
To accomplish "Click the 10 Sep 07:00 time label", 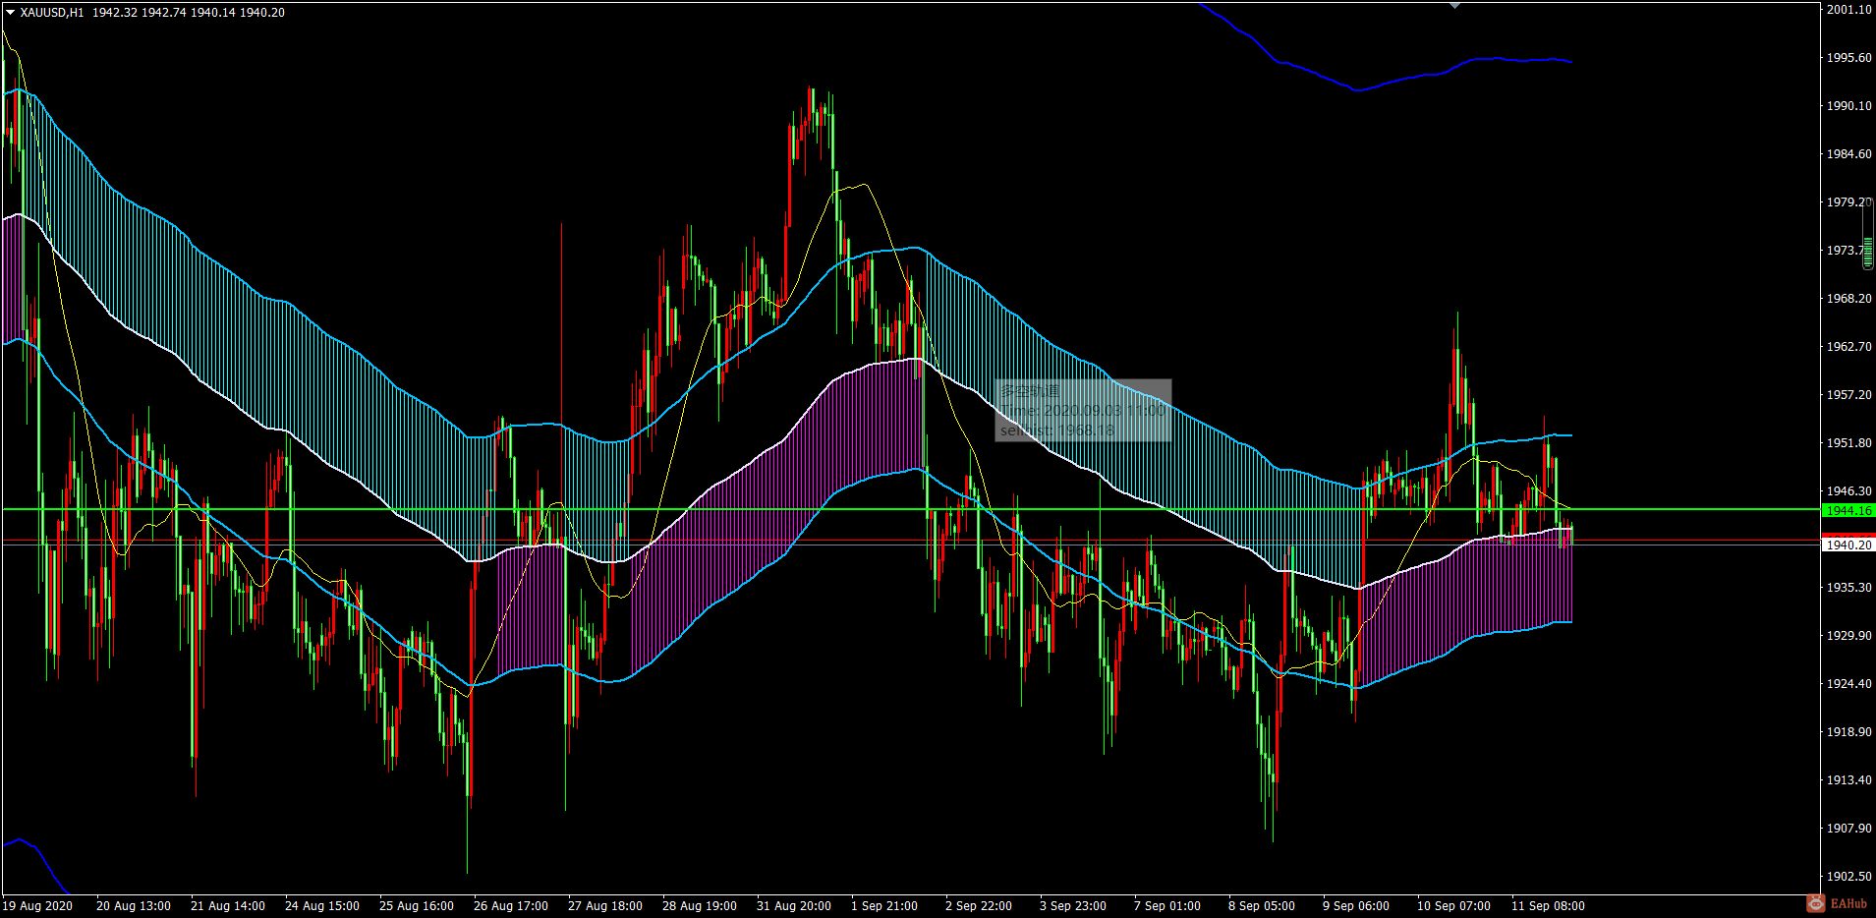I will click(x=1453, y=906).
